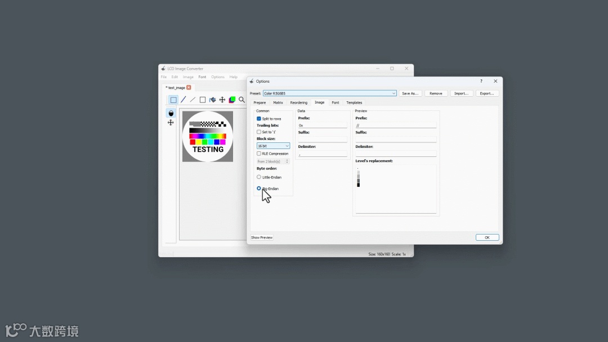
Task: Switch to the Matrix tab
Action: [x=278, y=102]
